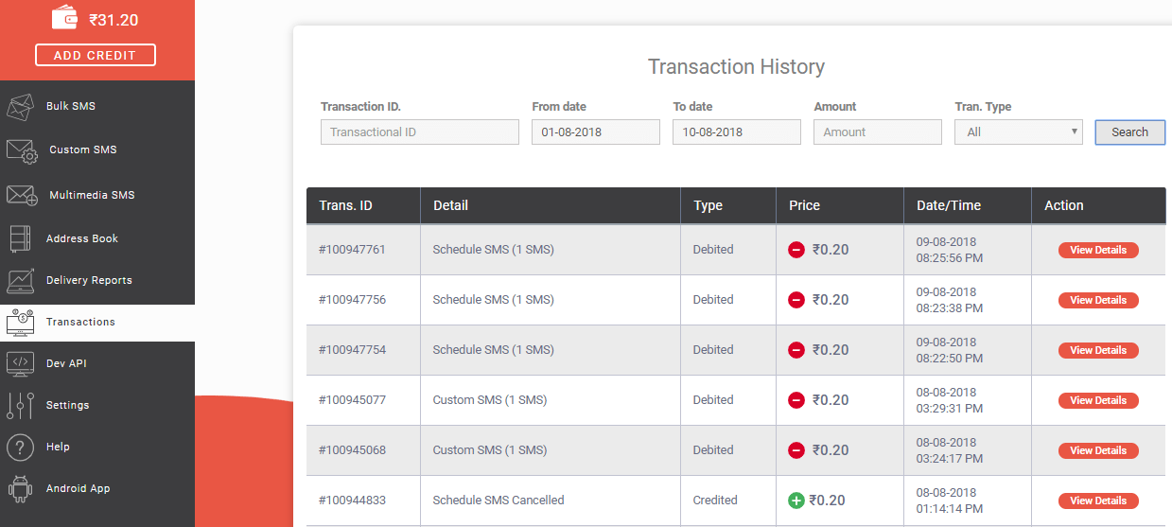This screenshot has width=1172, height=527.
Task: View Details for transaction #100945077
Action: point(1098,400)
